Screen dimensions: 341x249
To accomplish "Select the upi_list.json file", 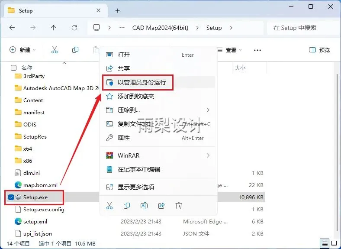I will coord(33,234).
